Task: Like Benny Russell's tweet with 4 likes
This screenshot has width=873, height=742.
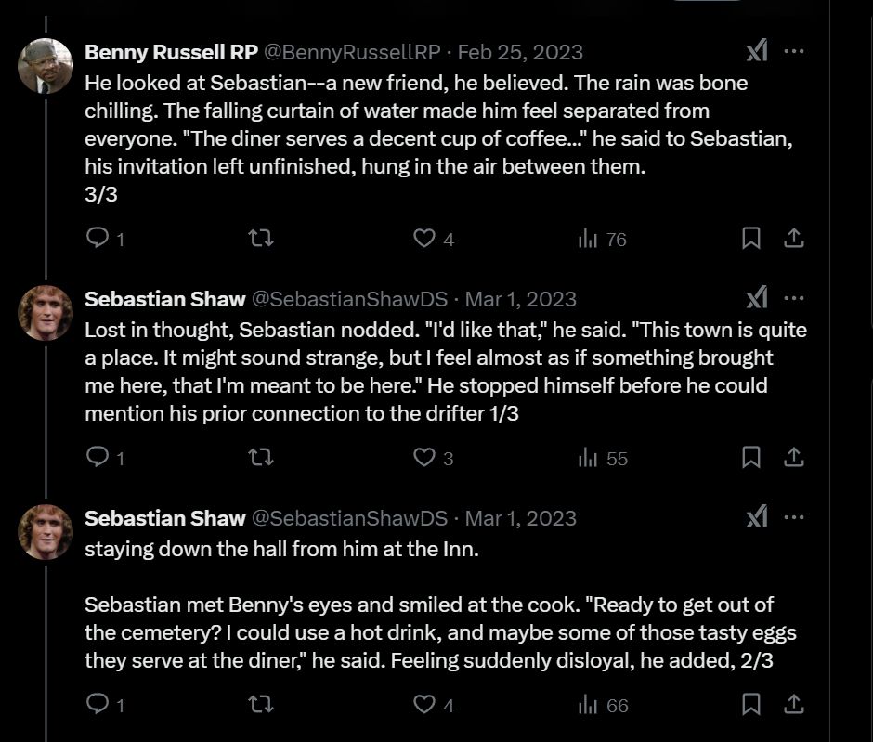Action: tap(424, 239)
